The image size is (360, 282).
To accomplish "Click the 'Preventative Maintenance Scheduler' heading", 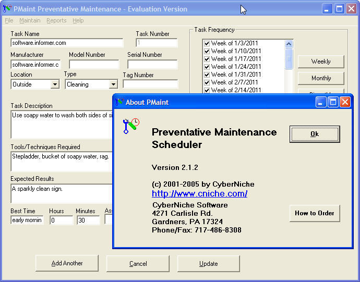I will tap(214, 138).
